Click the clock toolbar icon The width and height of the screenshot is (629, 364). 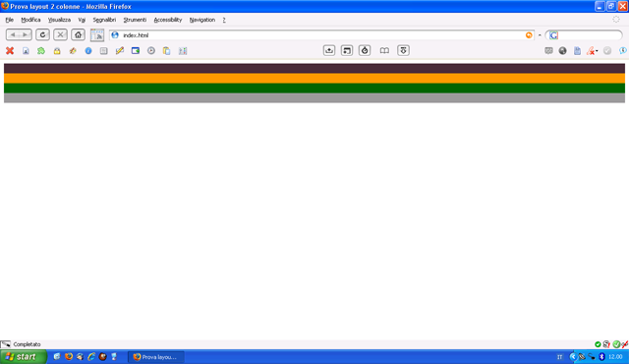pyautogui.click(x=150, y=51)
